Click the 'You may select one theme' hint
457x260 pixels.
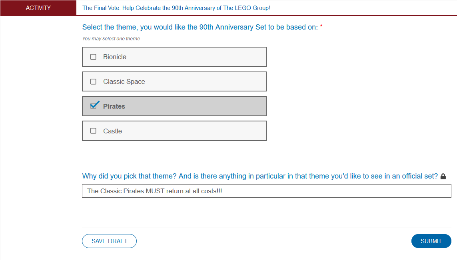(111, 39)
